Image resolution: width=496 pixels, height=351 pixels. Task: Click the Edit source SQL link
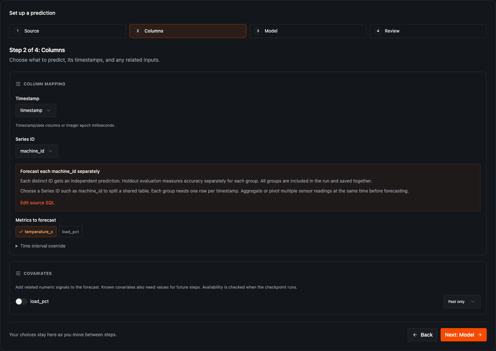37,202
